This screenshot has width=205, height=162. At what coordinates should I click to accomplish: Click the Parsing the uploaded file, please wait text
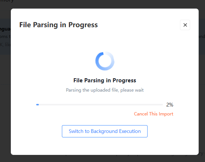point(105,90)
